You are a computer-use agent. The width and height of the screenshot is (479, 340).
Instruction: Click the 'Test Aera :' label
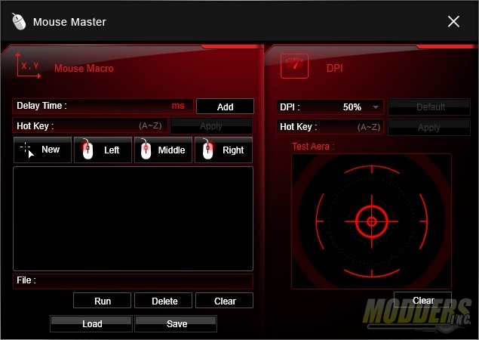point(313,147)
